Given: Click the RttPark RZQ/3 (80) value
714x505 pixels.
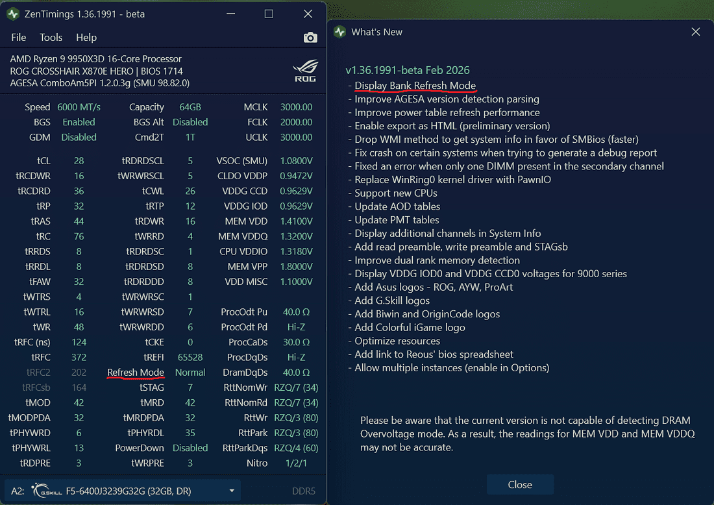Looking at the screenshot, I should click(296, 432).
